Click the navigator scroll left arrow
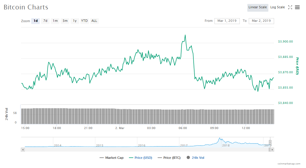Screen dimensions: 306x168 coord(22,150)
